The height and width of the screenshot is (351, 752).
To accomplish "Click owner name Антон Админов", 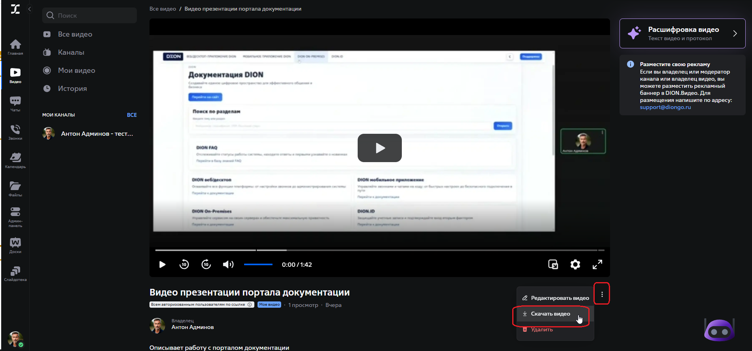I will [192, 327].
